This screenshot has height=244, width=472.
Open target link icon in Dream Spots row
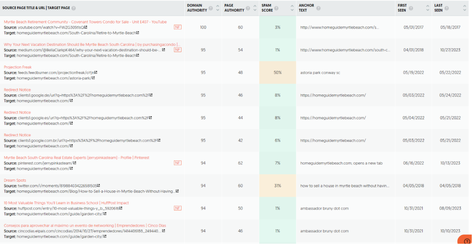pyautogui.click(x=177, y=191)
